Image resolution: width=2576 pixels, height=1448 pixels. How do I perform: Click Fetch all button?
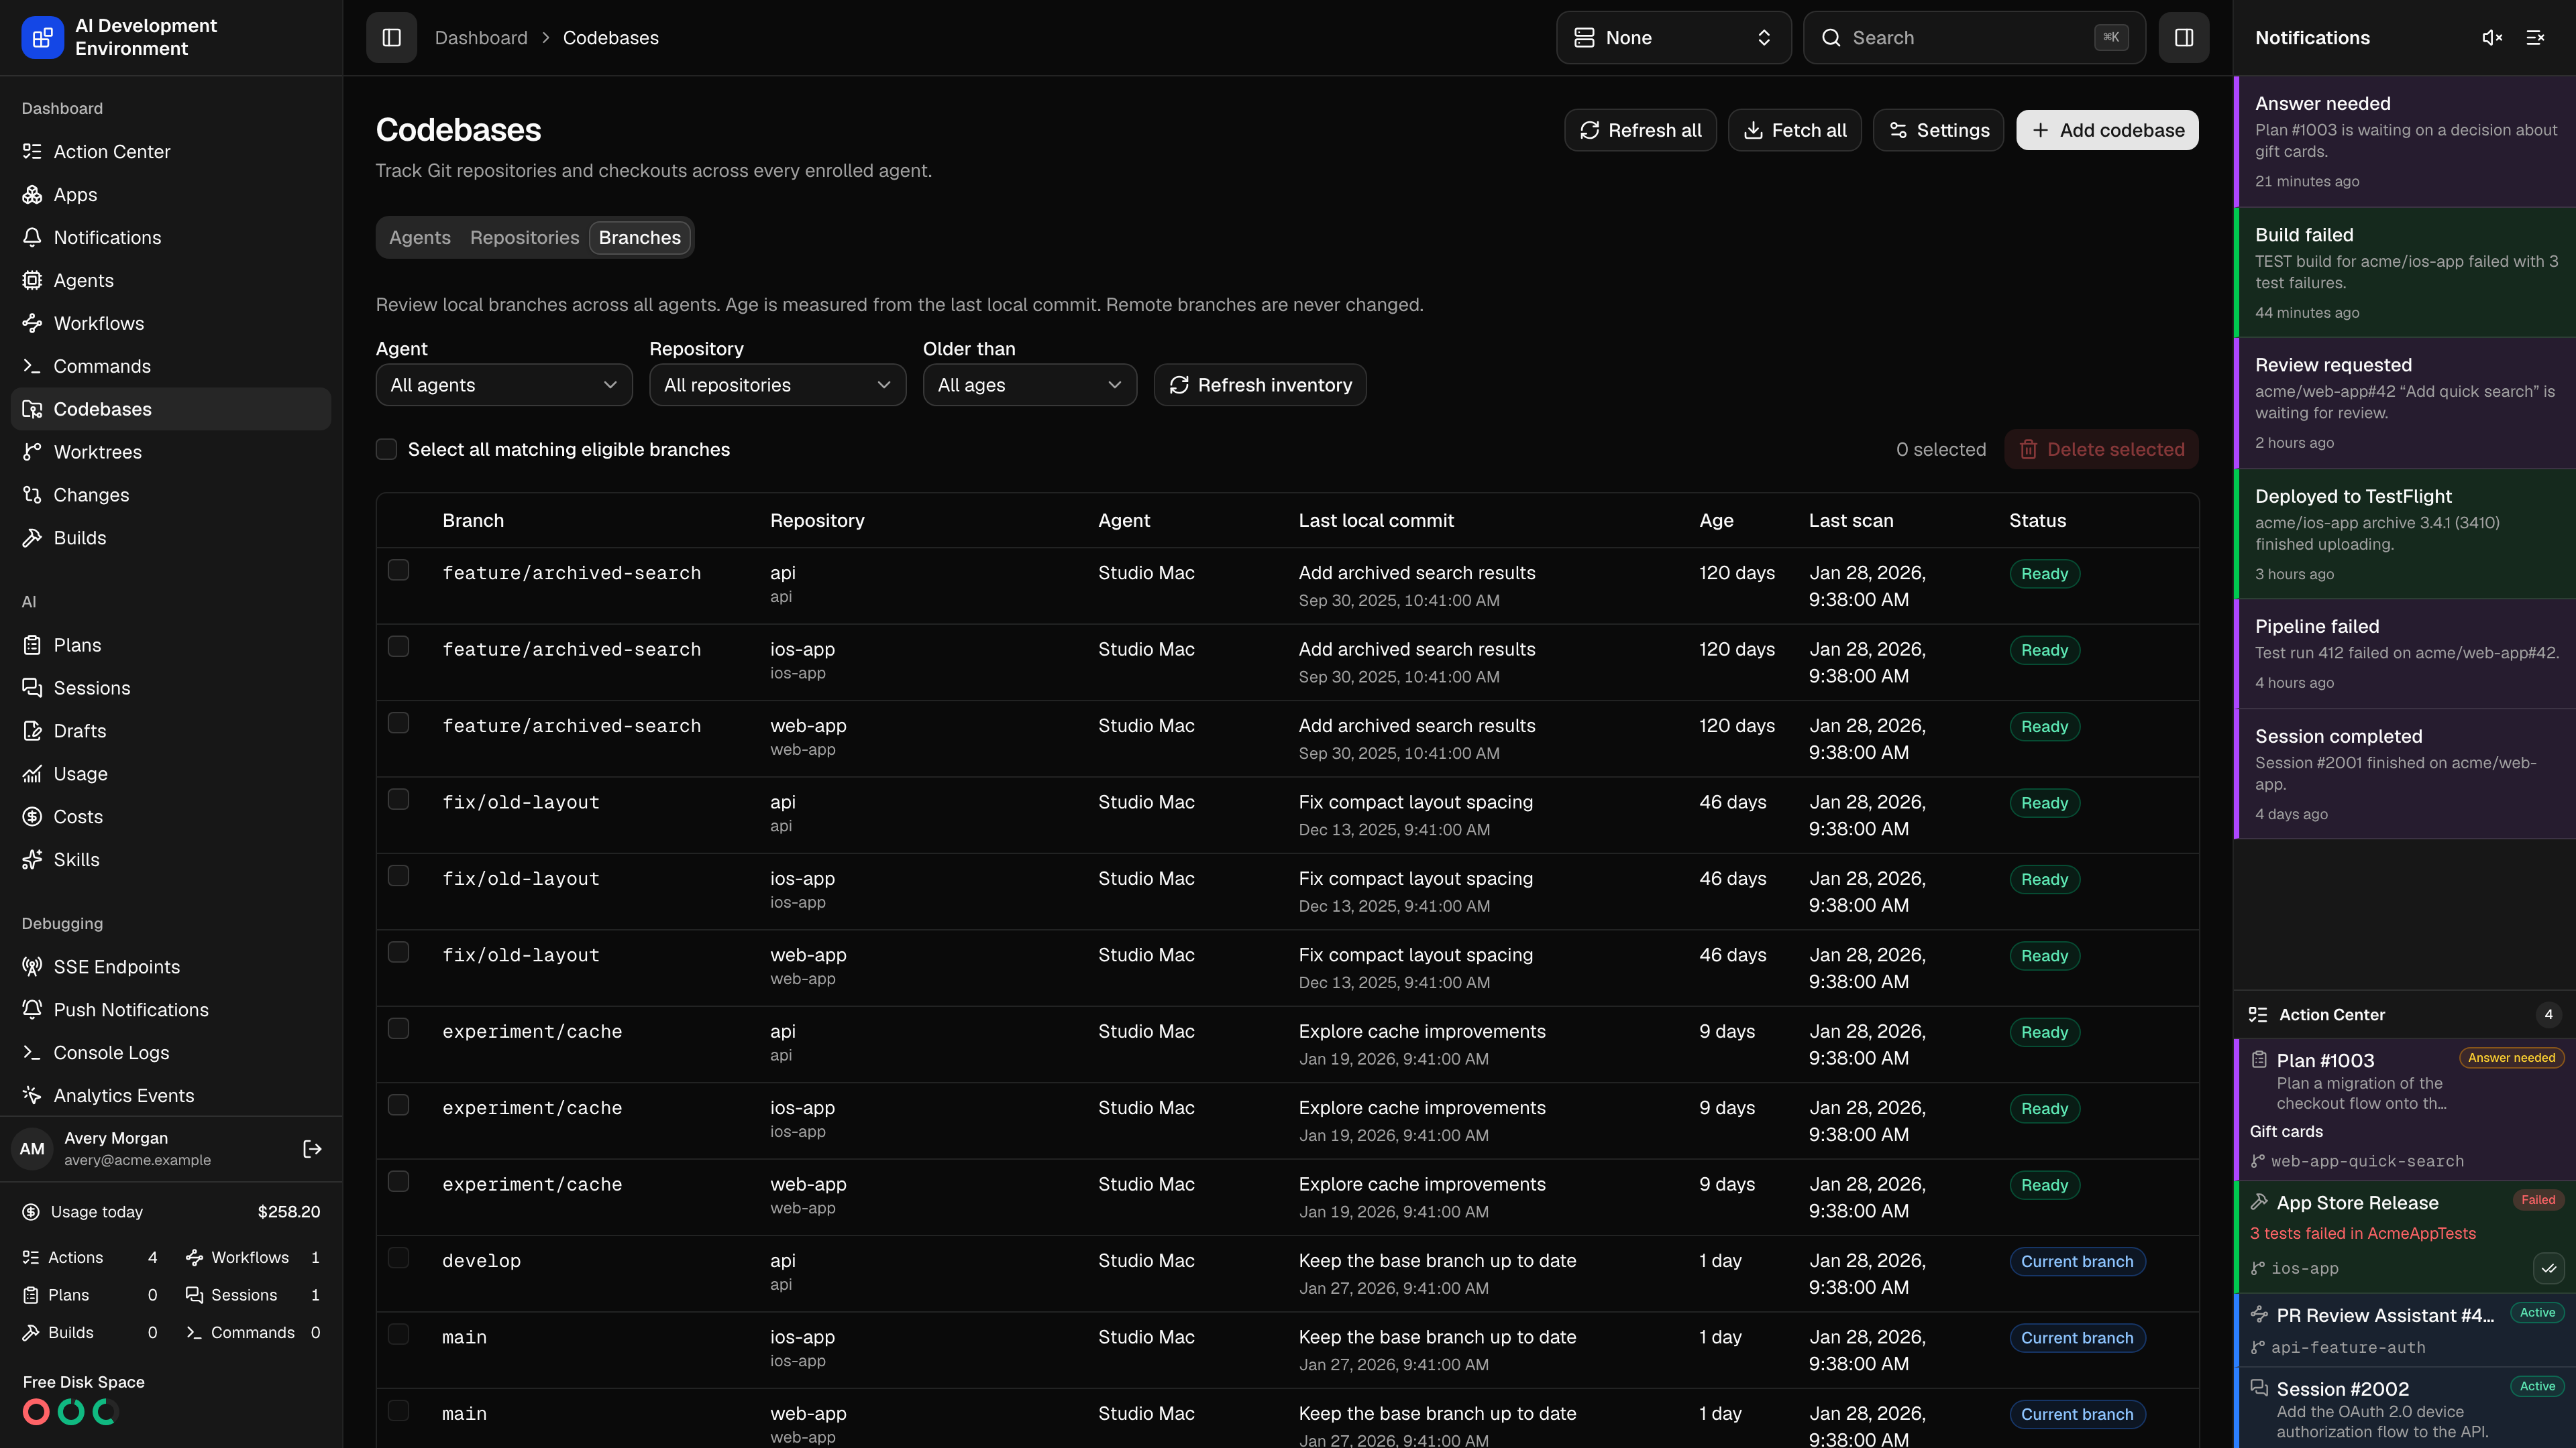point(1794,131)
